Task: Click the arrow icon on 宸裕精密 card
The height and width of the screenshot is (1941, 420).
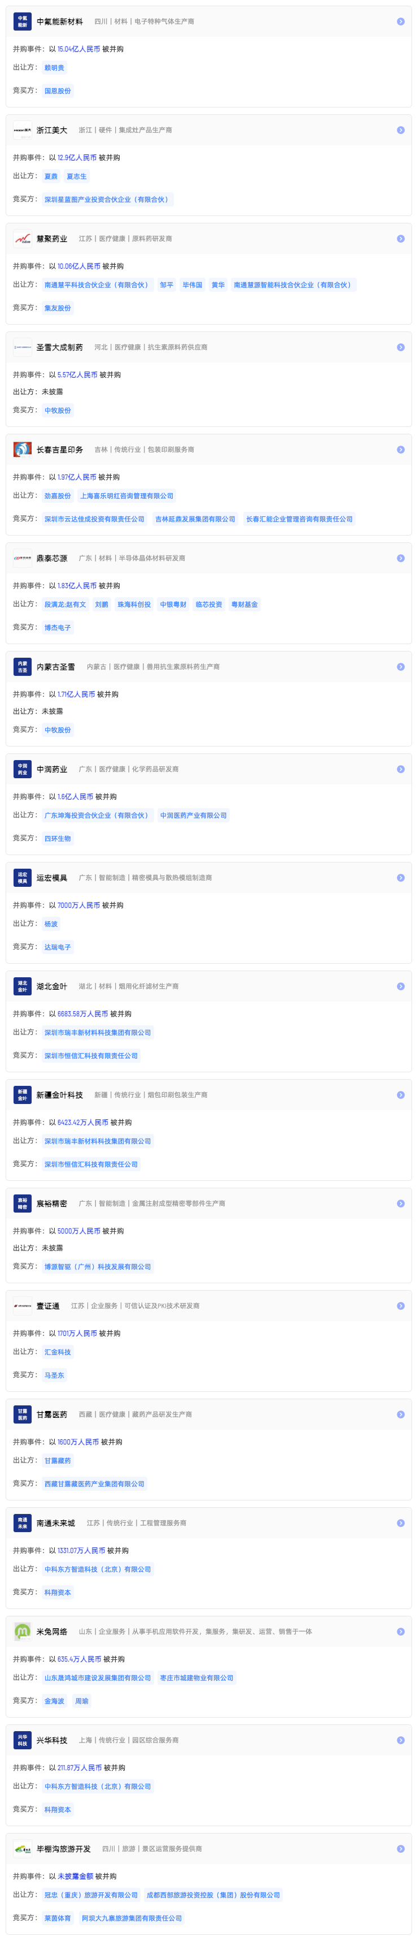Action: (400, 1204)
